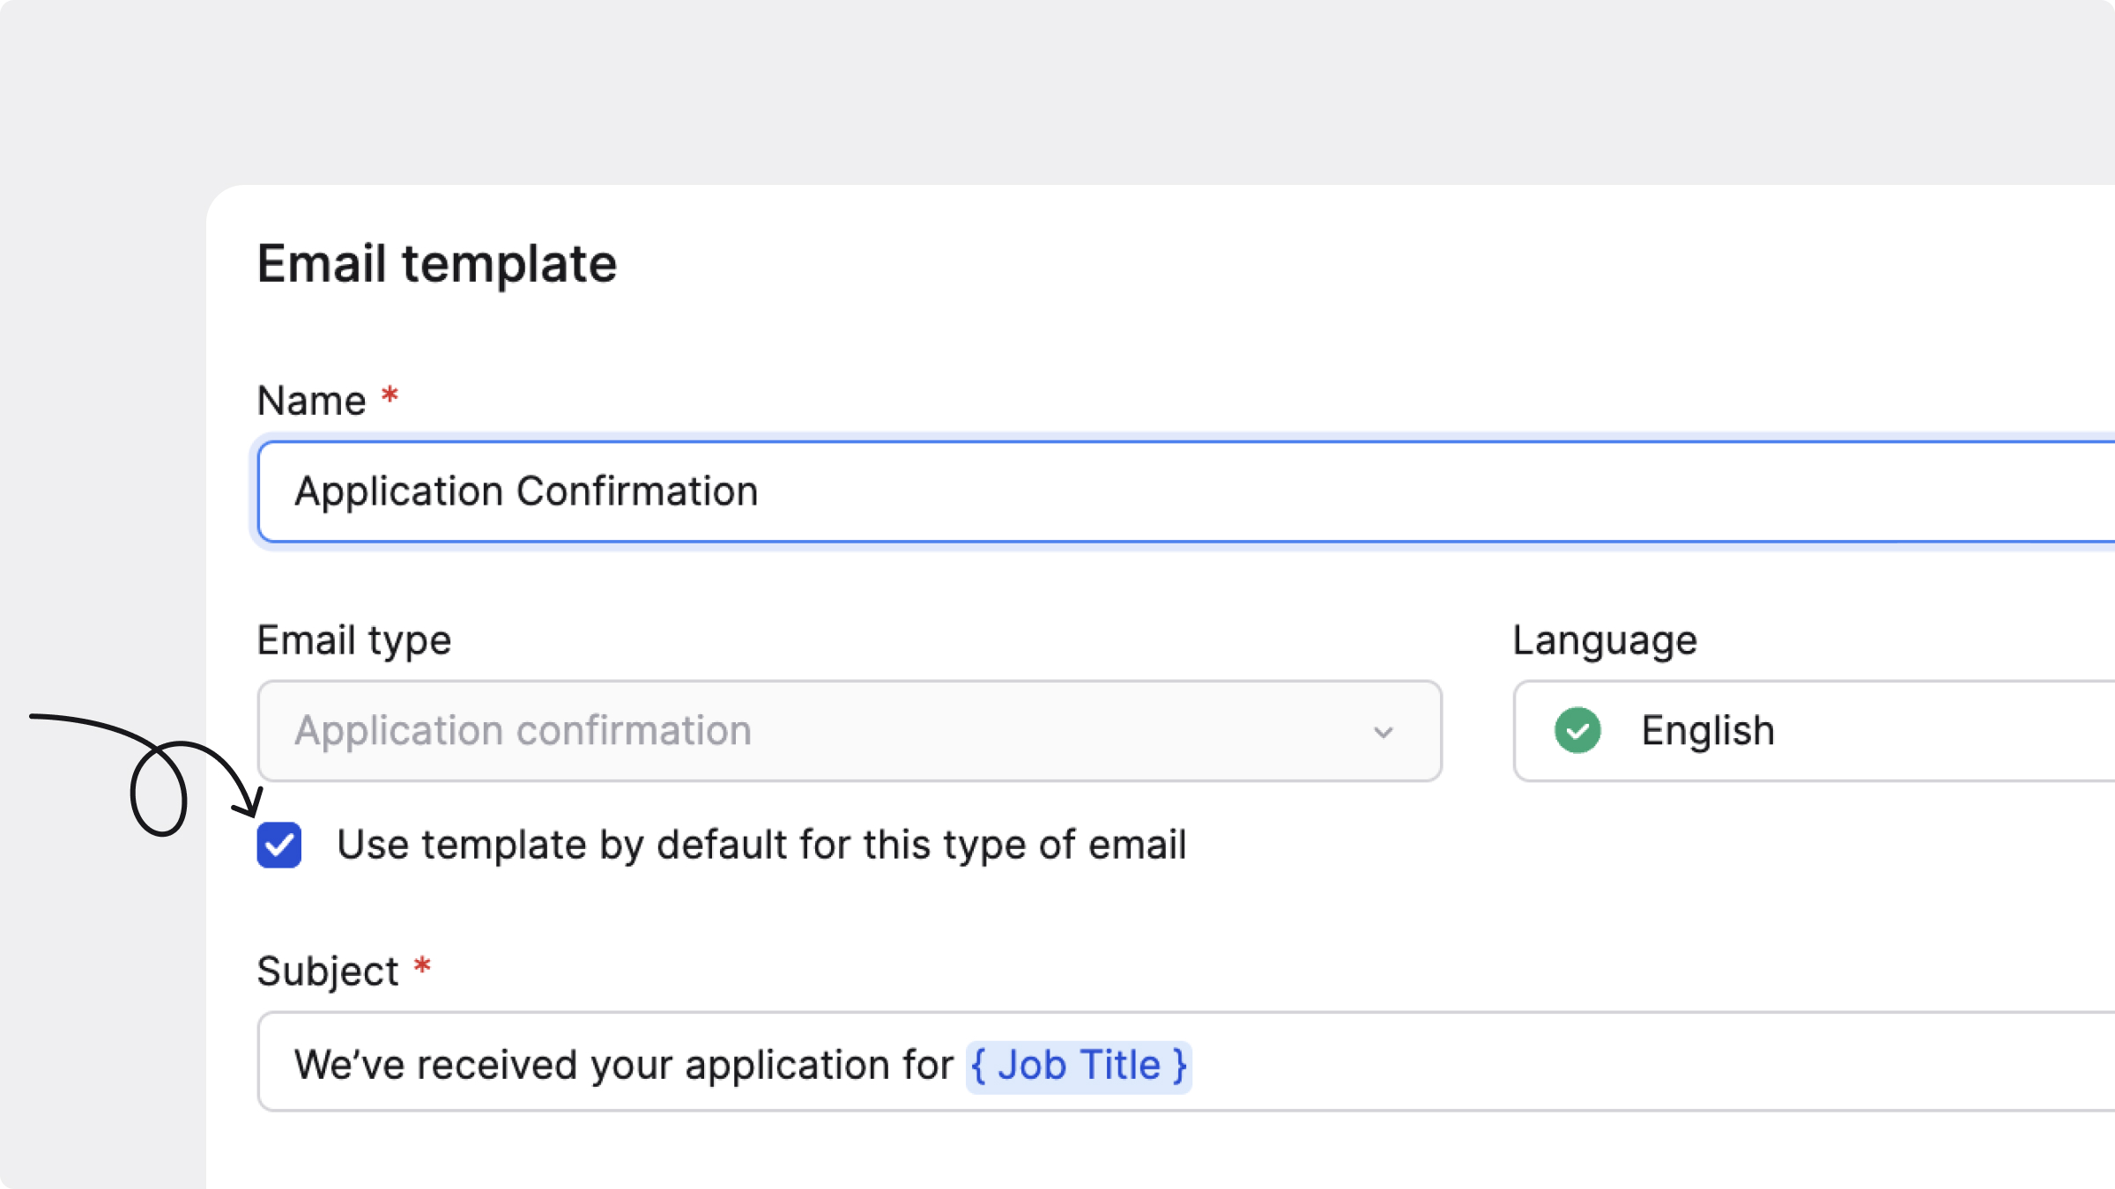Toggle the use-template-by-default checkbox
This screenshot has width=2115, height=1189.
pyautogui.click(x=279, y=845)
